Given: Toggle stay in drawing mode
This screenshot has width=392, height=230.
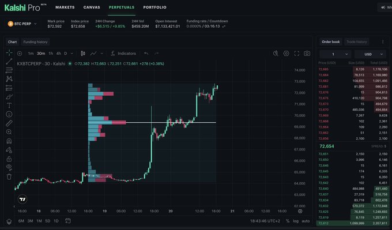Looking at the screenshot, I should (9, 150).
